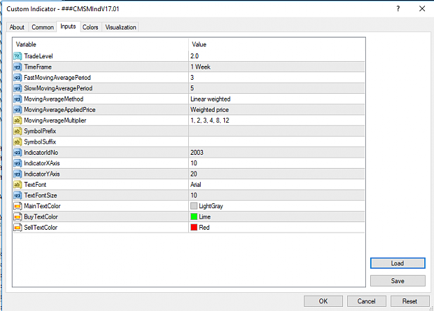The image size is (434, 311).
Task: Click the BuyTextColor color-type icon
Action: tap(17, 217)
